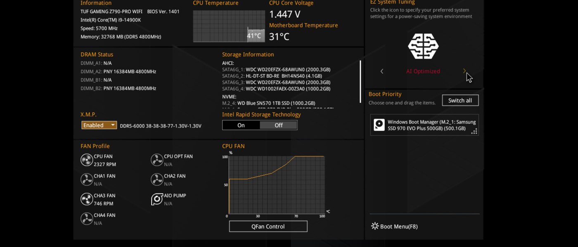Click the SATA6G_1 WDC drive entry
578x247 pixels.
point(276,70)
